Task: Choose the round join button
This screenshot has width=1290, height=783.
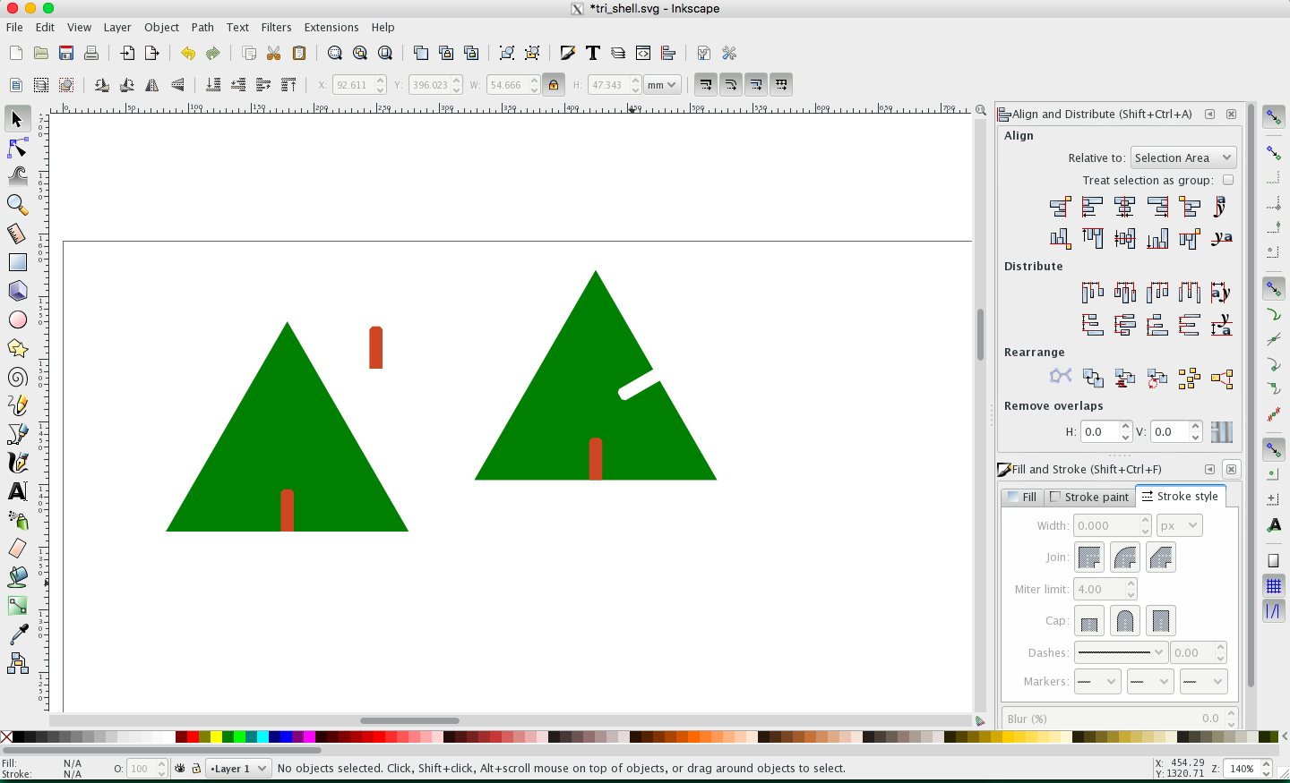Action: [1125, 557]
